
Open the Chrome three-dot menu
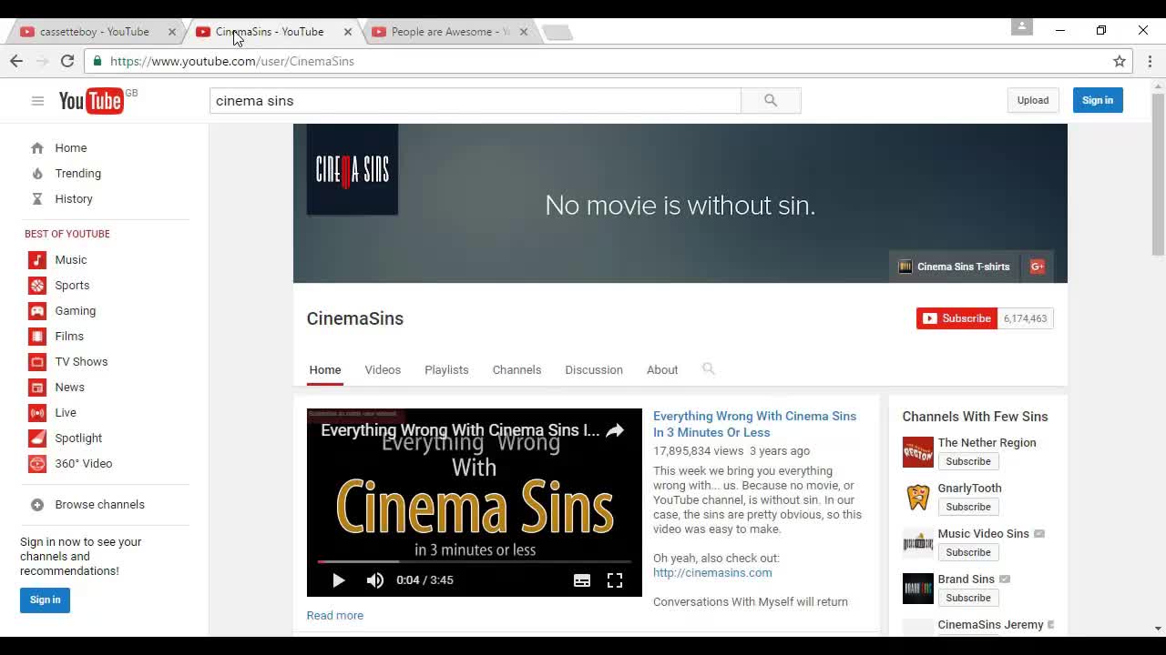point(1150,61)
